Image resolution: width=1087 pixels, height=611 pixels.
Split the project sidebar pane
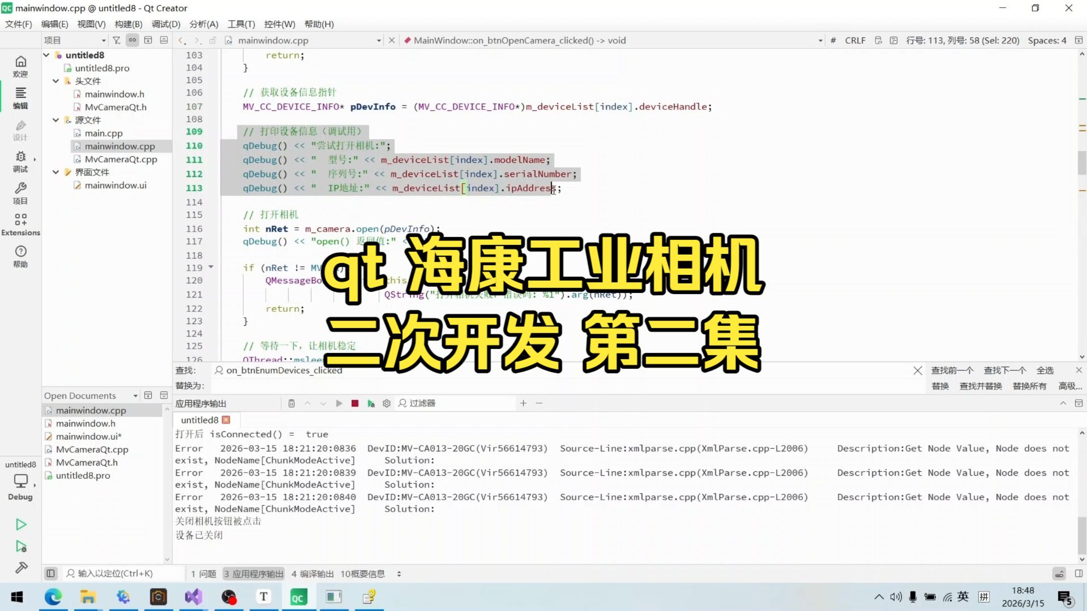(148, 40)
